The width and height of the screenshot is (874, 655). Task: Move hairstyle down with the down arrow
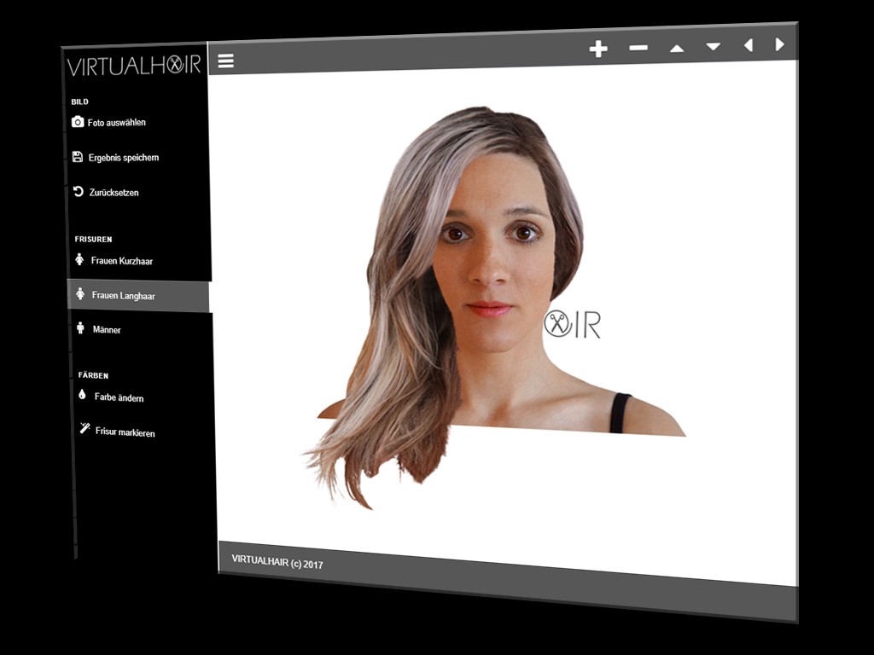[x=713, y=47]
